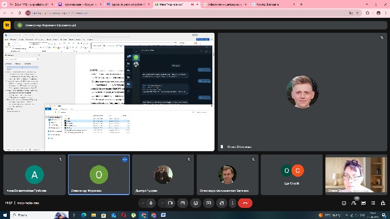Expand the camera video settings arrow
This screenshot has width=390, height=219.
[x=162, y=203]
